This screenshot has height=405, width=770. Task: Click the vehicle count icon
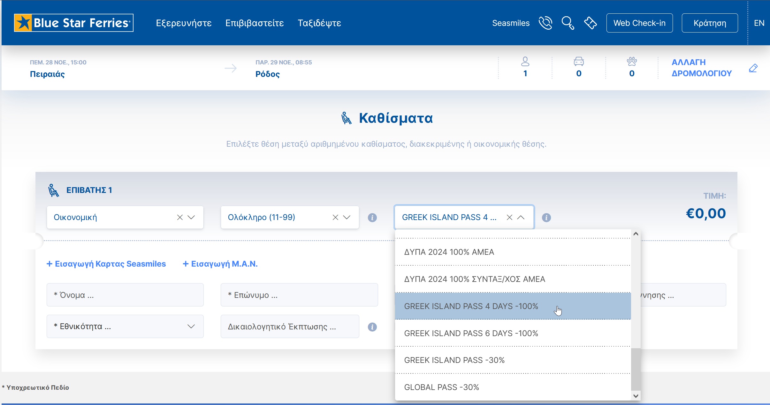pos(579,61)
